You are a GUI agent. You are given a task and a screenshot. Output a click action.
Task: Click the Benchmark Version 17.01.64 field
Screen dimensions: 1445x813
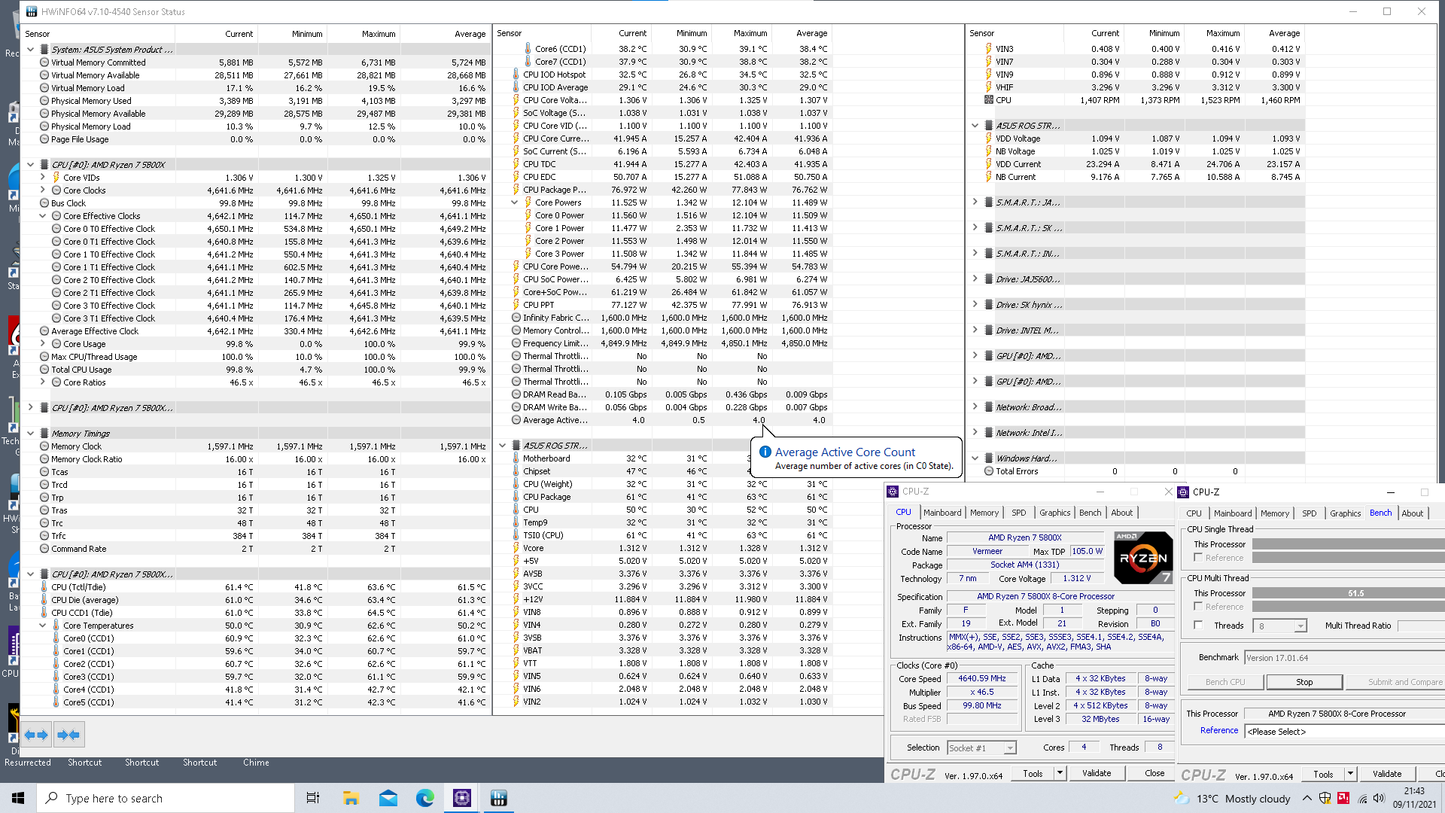[1344, 658]
